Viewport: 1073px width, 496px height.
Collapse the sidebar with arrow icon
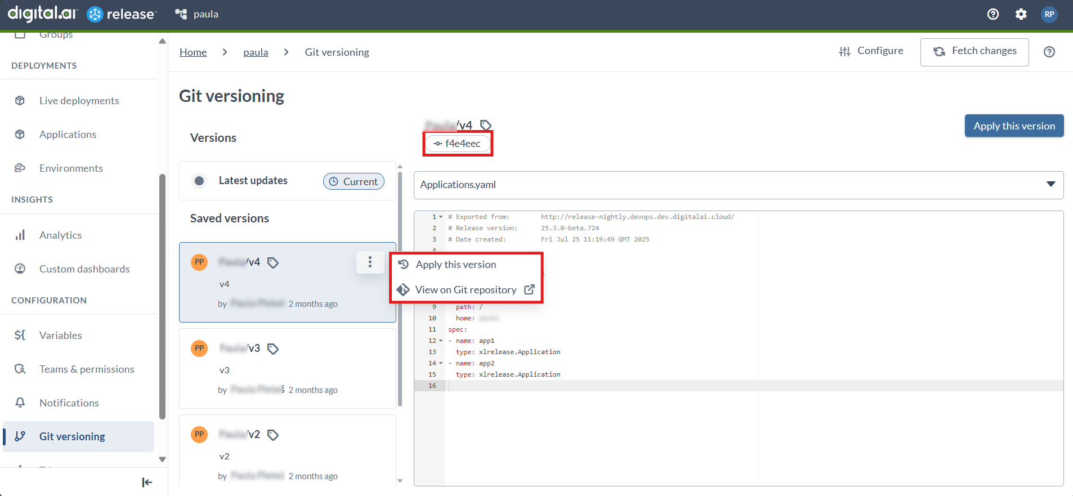[147, 482]
